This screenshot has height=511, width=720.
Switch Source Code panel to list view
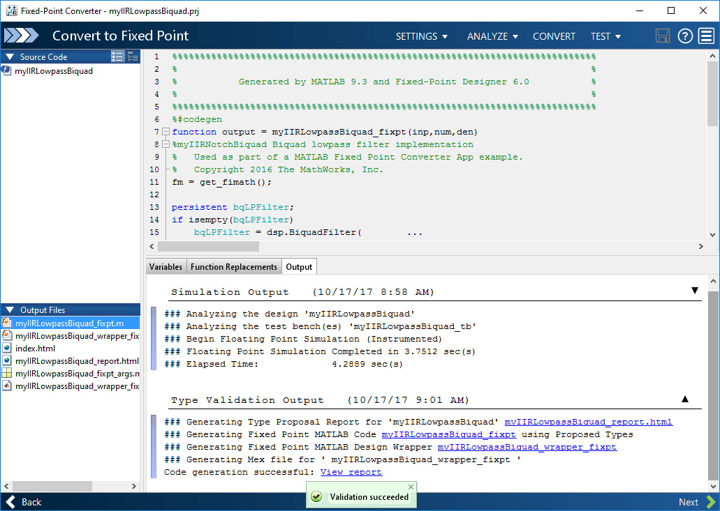pyautogui.click(x=117, y=56)
